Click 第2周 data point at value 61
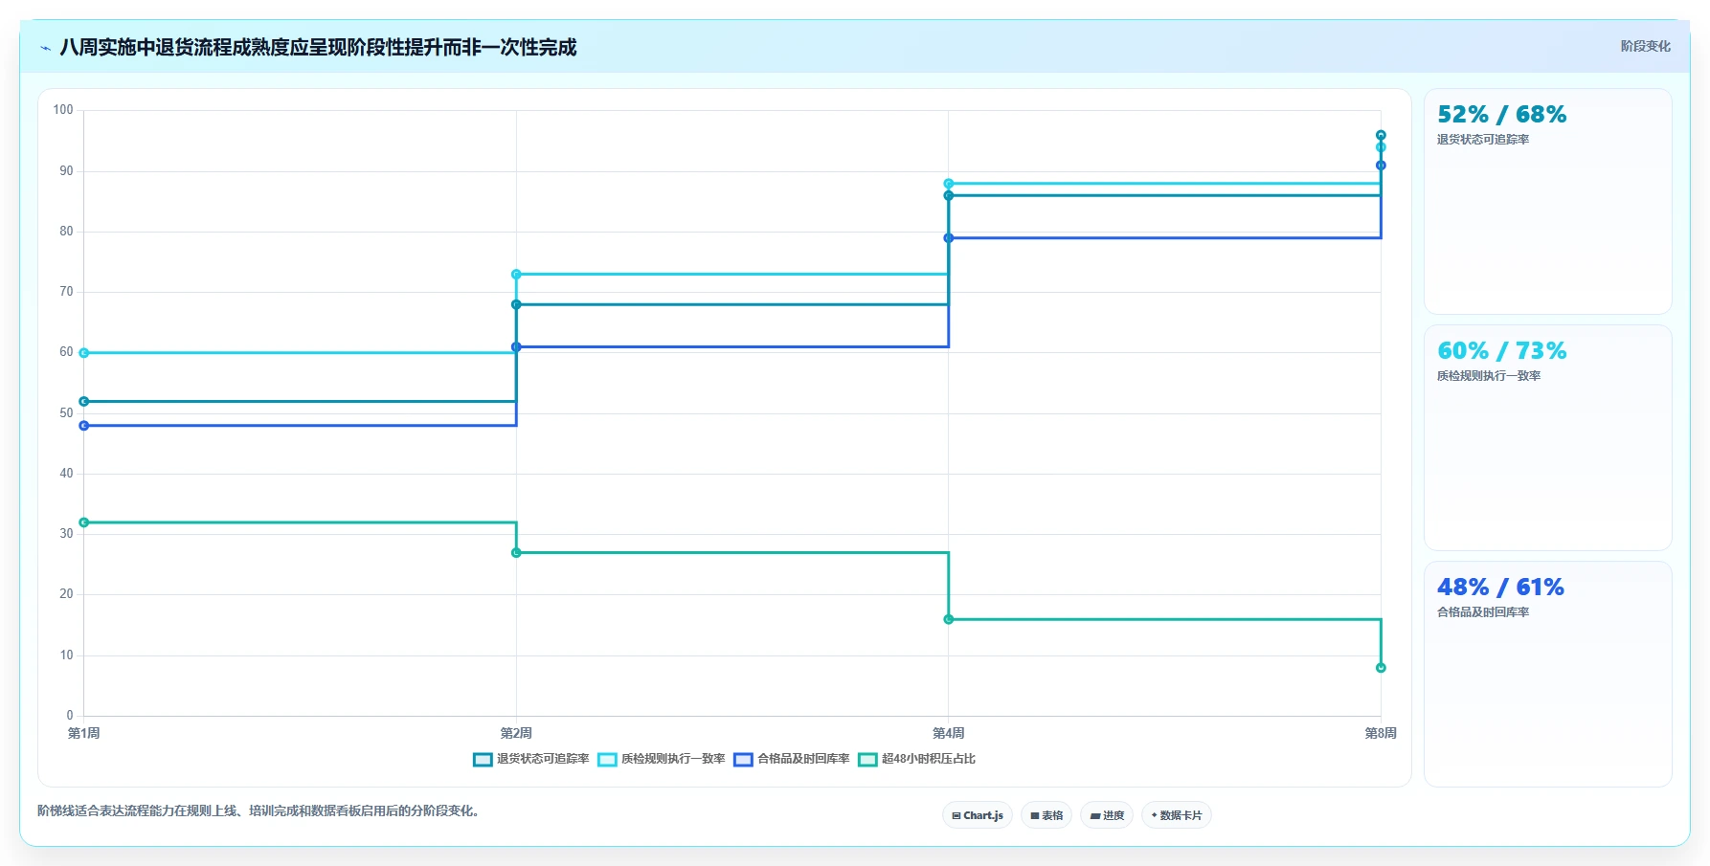The image size is (1710, 866). [x=516, y=347]
